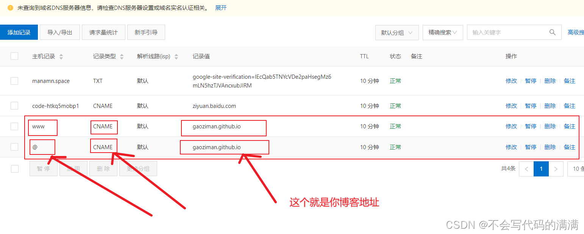Viewport: 584px width, 234px height.
Task: Click 备注 for the manamn.space record
Action: [x=570, y=81]
